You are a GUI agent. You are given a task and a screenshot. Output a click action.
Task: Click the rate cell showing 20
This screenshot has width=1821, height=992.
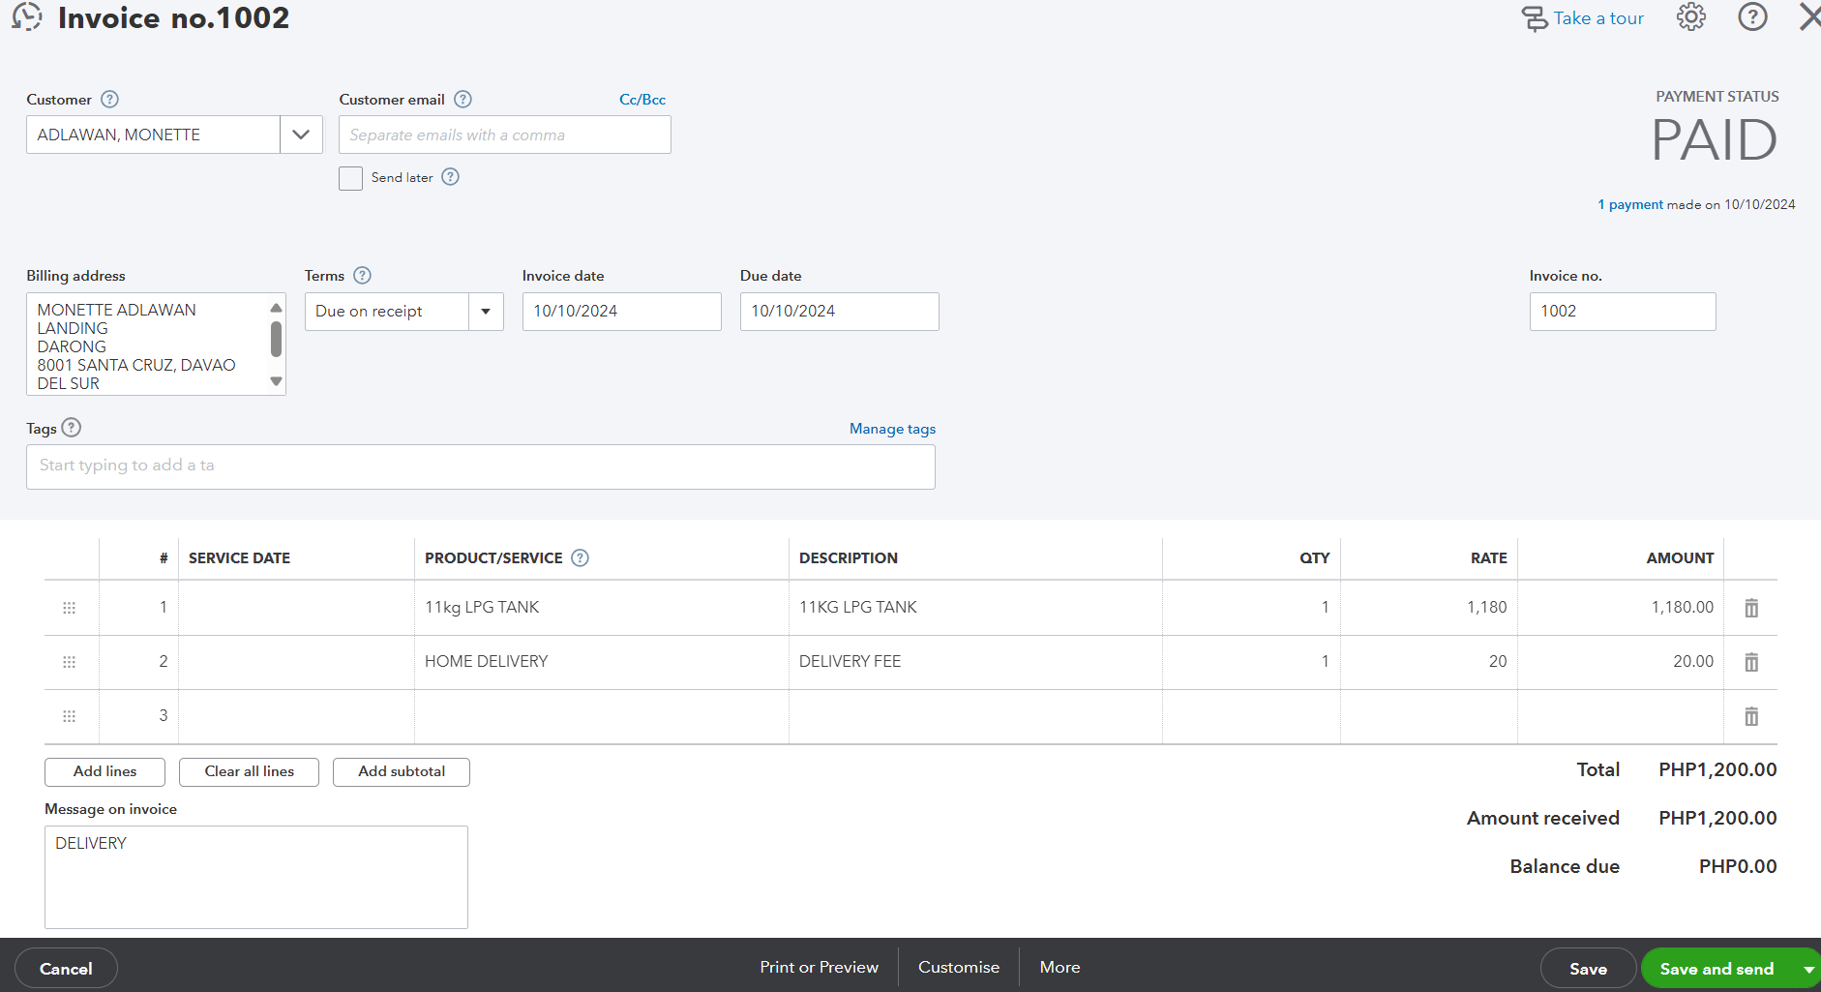tap(1429, 662)
